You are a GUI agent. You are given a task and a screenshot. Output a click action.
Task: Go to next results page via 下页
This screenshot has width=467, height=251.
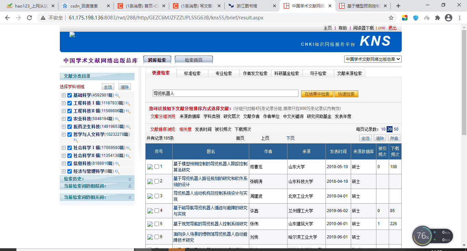tap(291, 138)
